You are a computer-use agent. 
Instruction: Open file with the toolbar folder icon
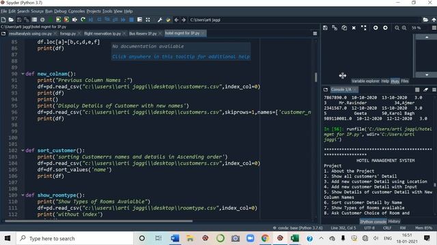click(x=11, y=20)
